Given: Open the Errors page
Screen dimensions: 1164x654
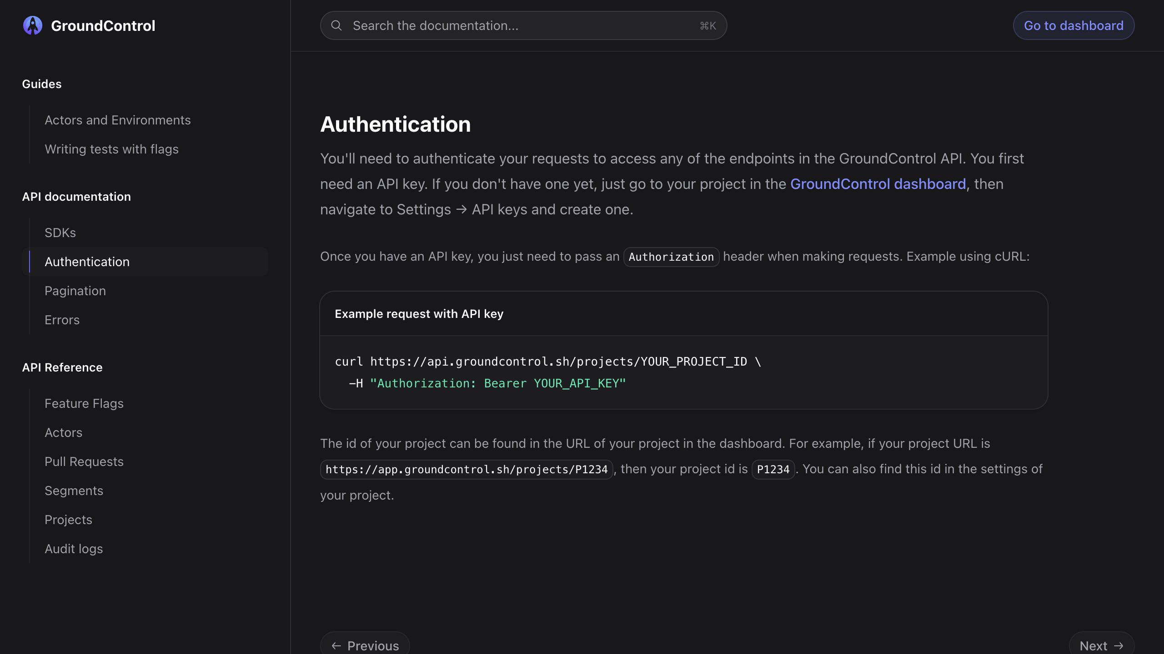Looking at the screenshot, I should click(62, 320).
